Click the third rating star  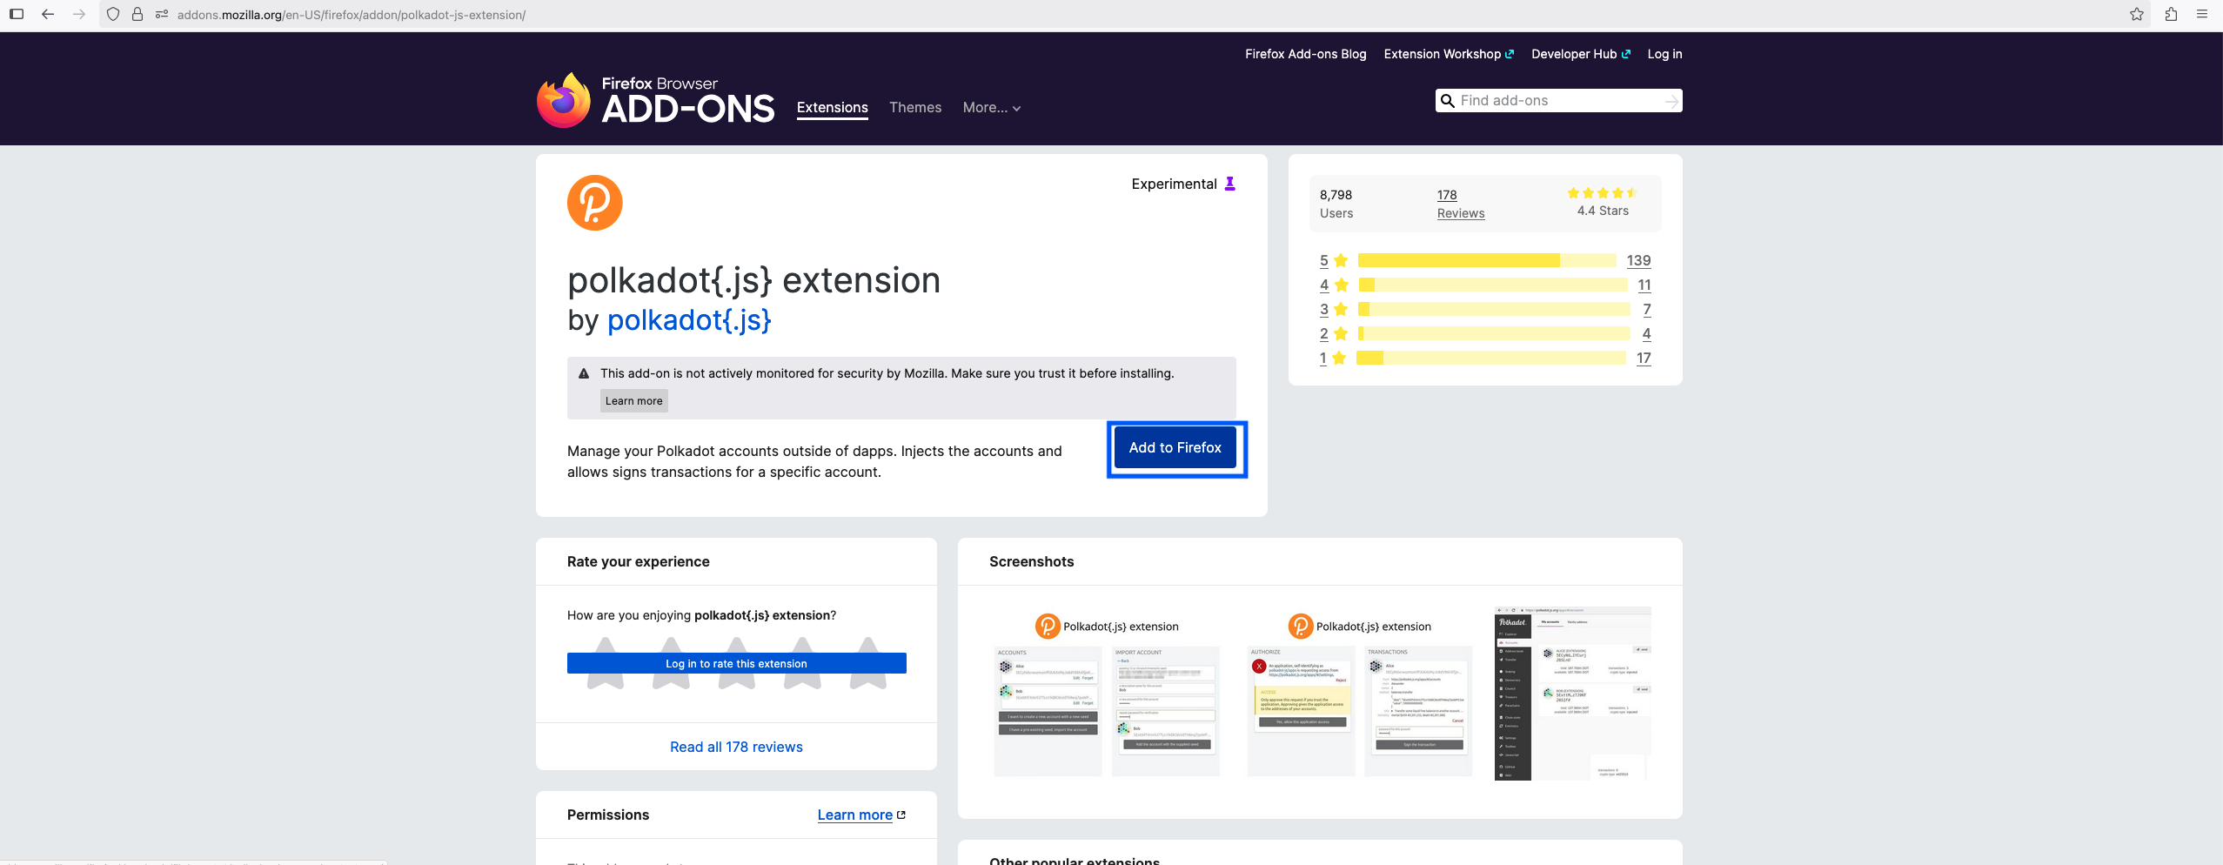(737, 663)
